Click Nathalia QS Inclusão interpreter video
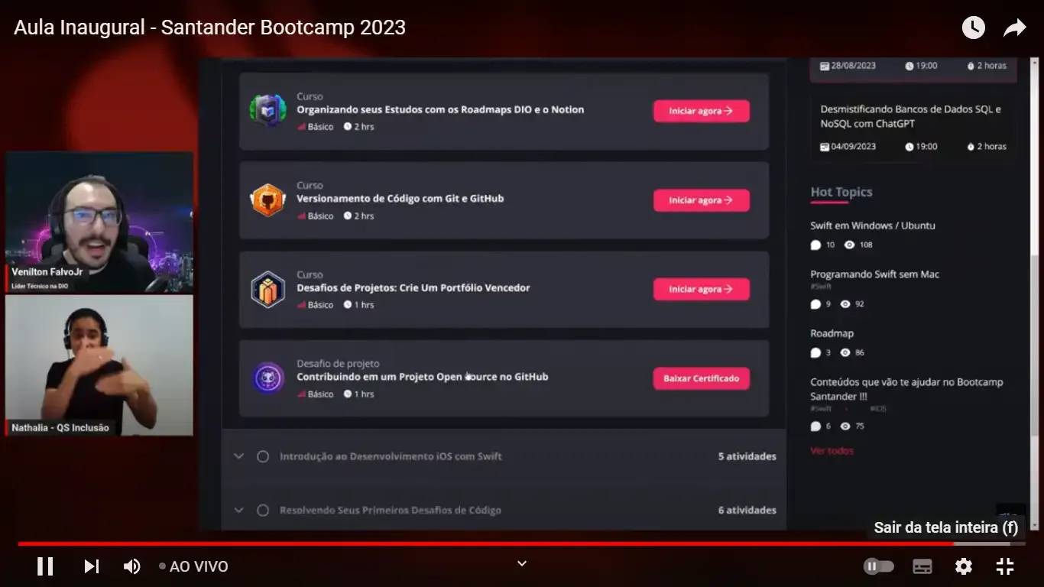The height and width of the screenshot is (587, 1044). tap(99, 365)
